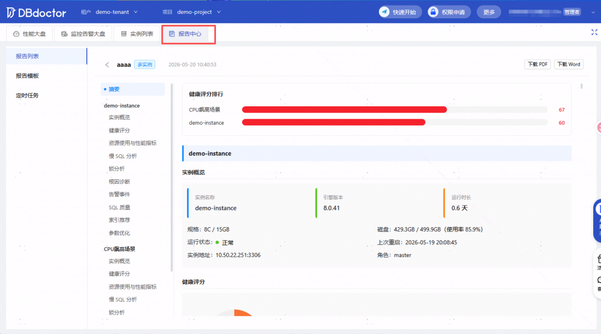The height and width of the screenshot is (334, 601).
Task: Select CPU飙高场景 heading in the report outline
Action: tap(119, 249)
